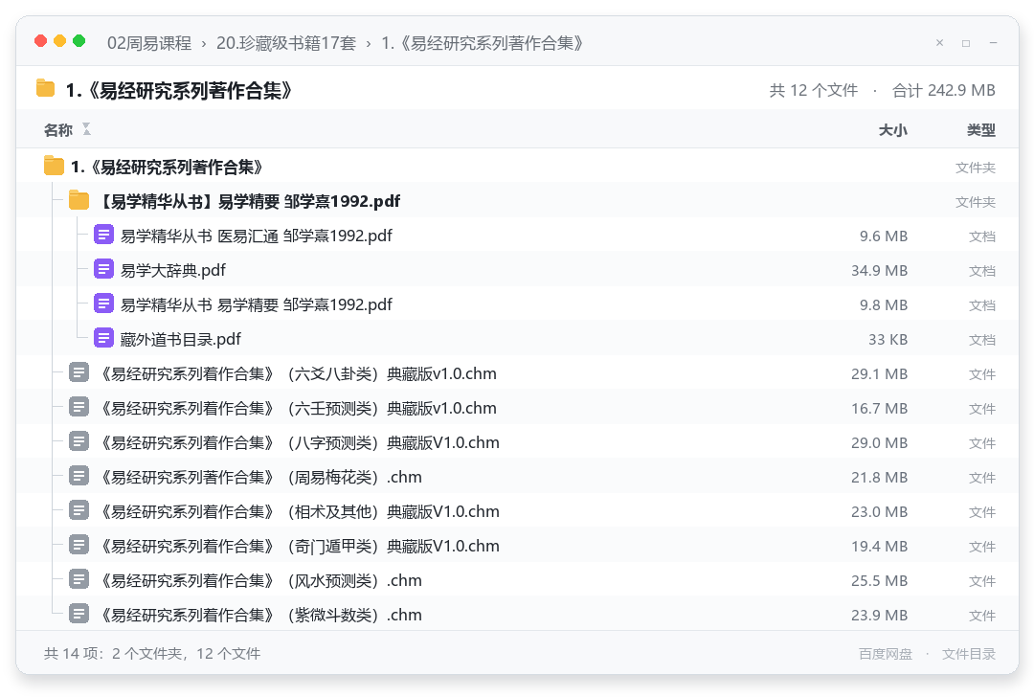Click 共 12 个文件 summary text
Image resolution: width=1034 pixels, height=697 pixels.
click(813, 90)
